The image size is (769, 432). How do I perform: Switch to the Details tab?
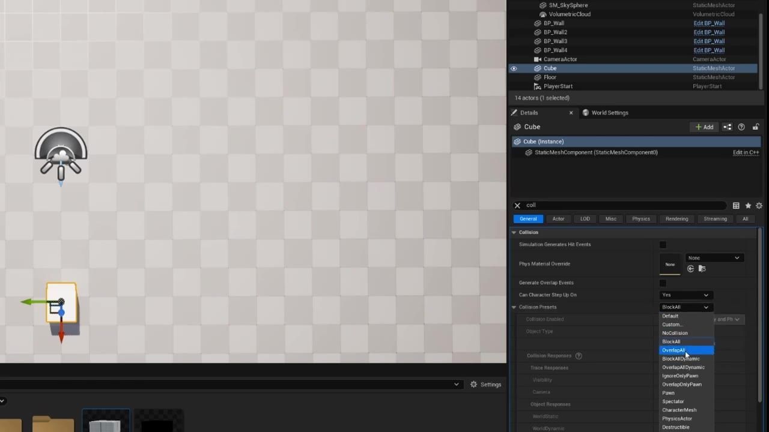click(529, 113)
